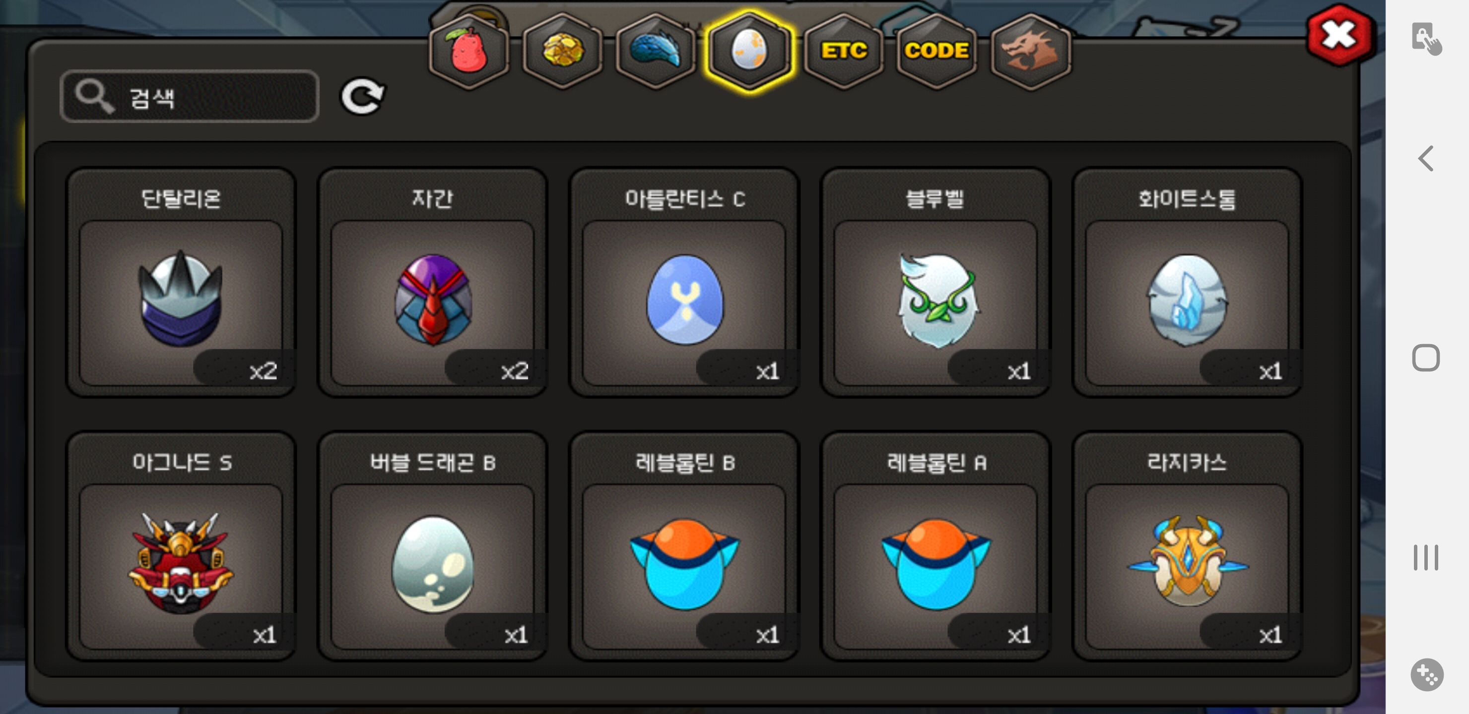Image resolution: width=1469 pixels, height=714 pixels.
Task: Close the inventory with red X
Action: [1339, 35]
